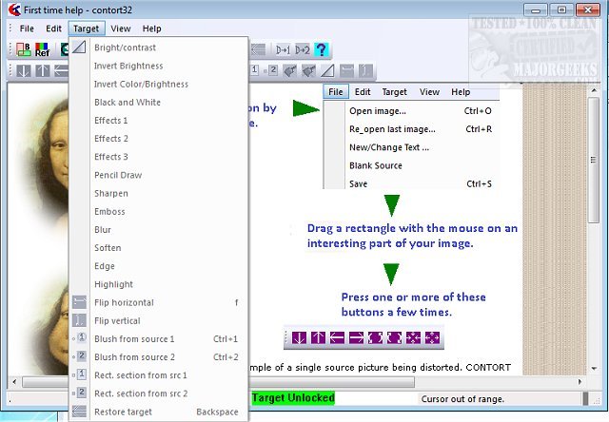Click the Target Unlocked status indicator
The width and height of the screenshot is (609, 422).
[x=293, y=398]
